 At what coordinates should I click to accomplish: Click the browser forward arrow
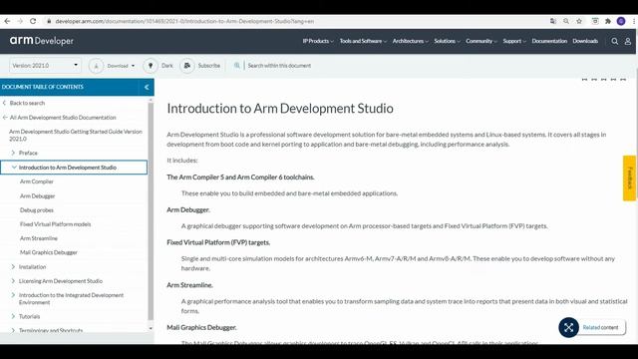click(x=20, y=21)
